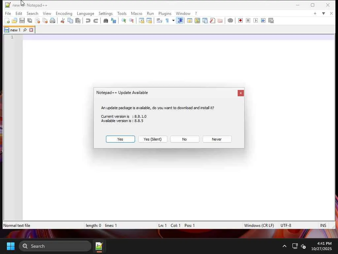Click the Synchronize horizontal scrolling icon
Viewport: 338px width, 254px height.
(149, 21)
